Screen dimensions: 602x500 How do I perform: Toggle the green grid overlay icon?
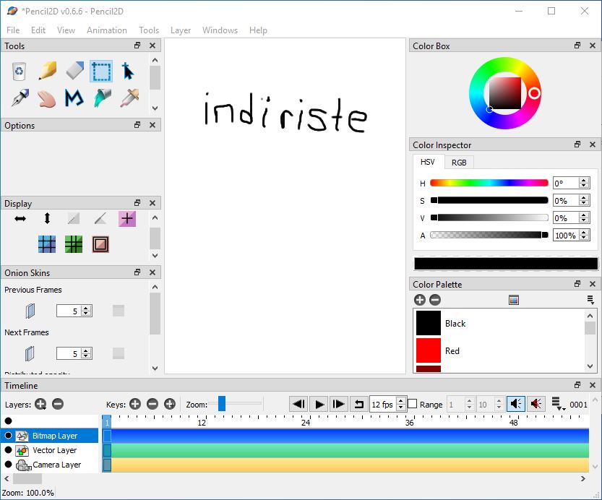[x=73, y=244]
